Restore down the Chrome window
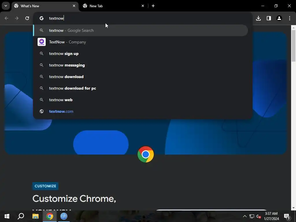This screenshot has width=296, height=222. pos(276,6)
